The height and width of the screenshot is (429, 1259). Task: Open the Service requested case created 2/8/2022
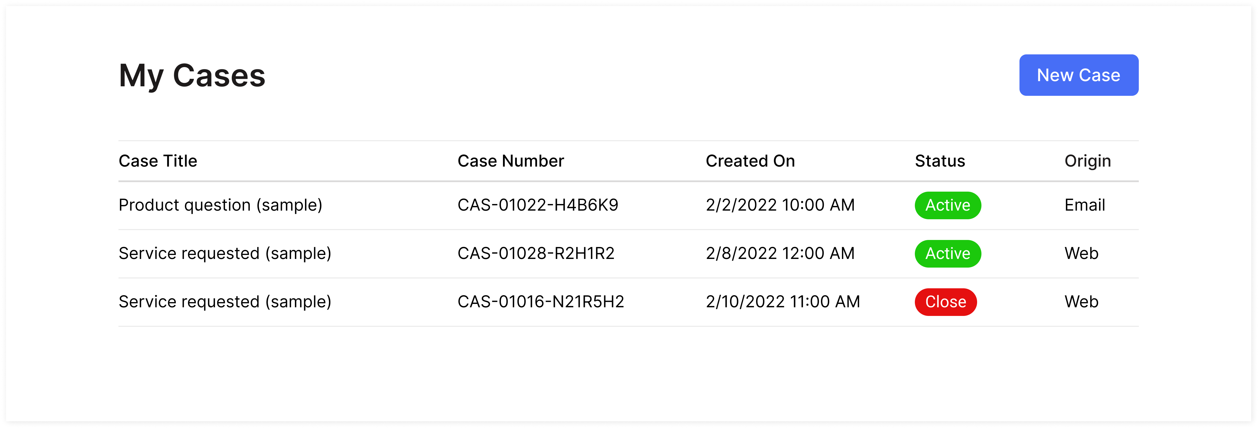point(225,253)
